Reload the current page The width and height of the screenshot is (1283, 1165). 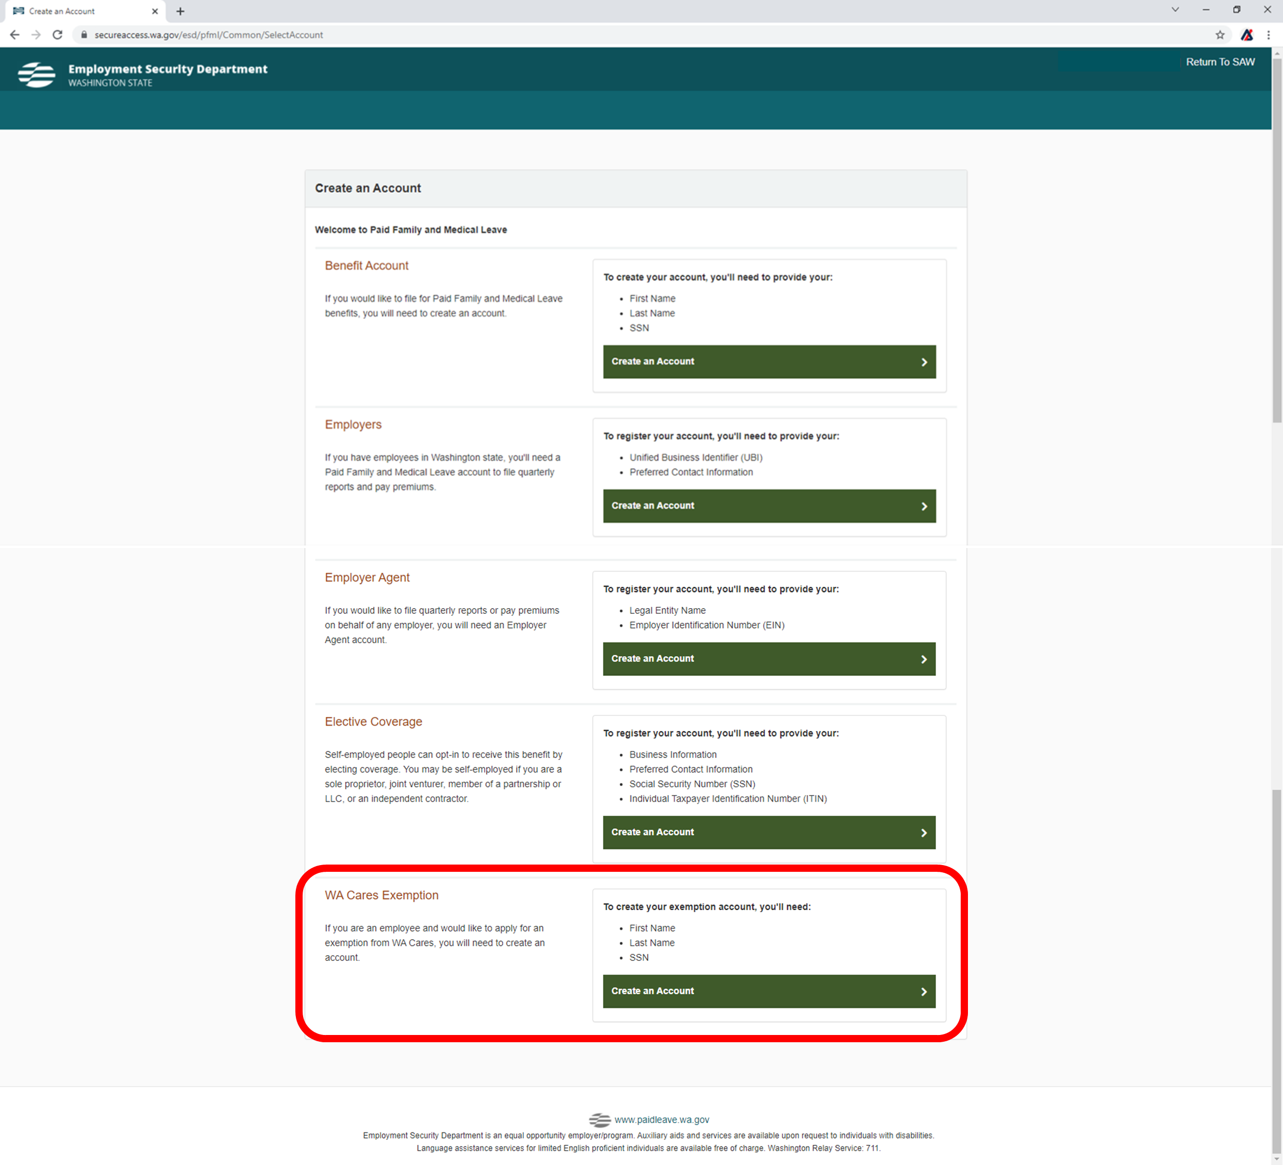coord(58,35)
